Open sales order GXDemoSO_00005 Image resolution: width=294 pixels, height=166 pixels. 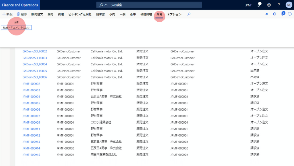pyautogui.click(x=35, y=71)
